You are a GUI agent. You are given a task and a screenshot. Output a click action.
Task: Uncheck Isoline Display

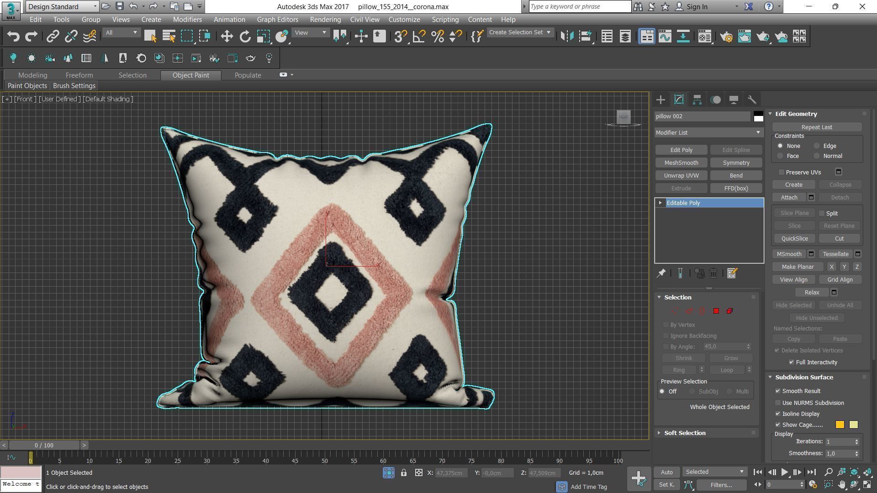click(x=778, y=414)
